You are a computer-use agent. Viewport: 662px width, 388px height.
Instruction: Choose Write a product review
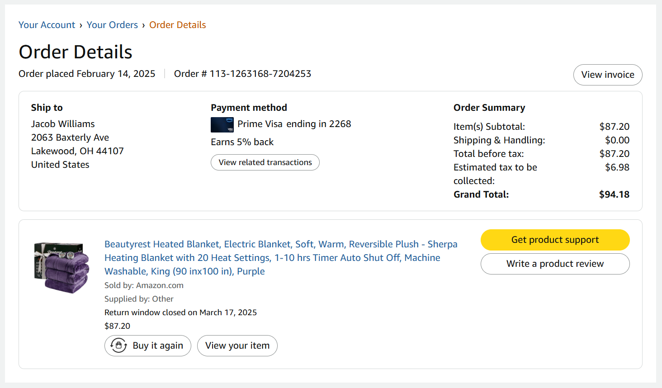tap(555, 264)
